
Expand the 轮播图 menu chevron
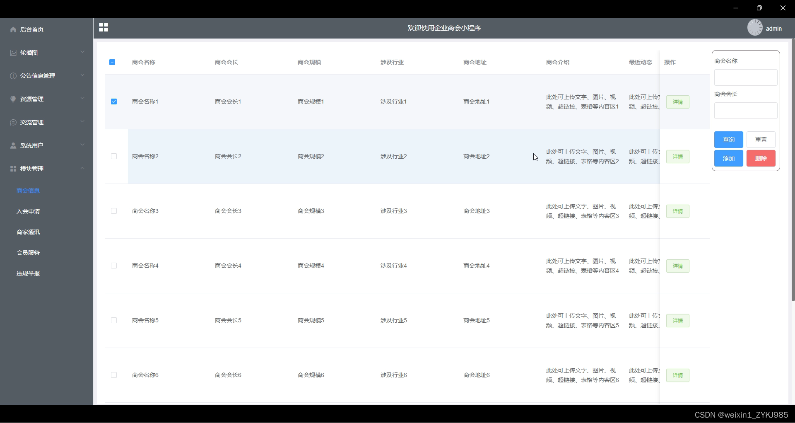click(x=82, y=52)
